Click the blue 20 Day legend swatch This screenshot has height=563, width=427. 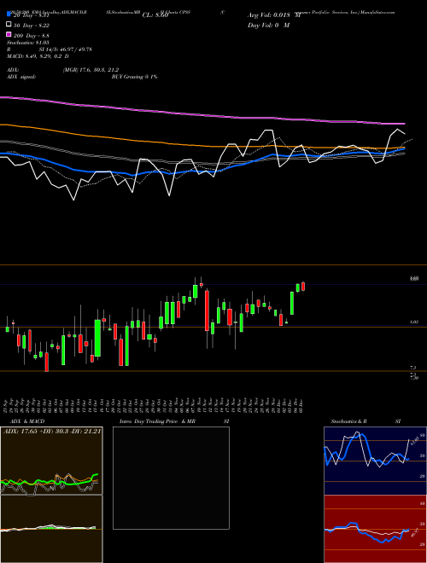tap(9, 15)
